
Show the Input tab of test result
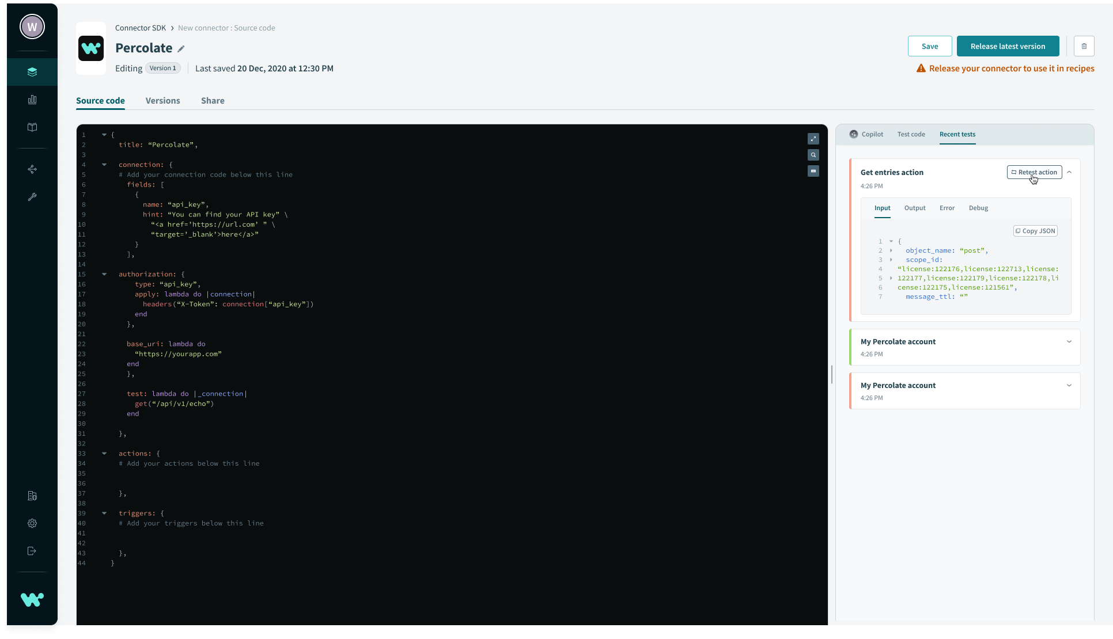click(883, 208)
